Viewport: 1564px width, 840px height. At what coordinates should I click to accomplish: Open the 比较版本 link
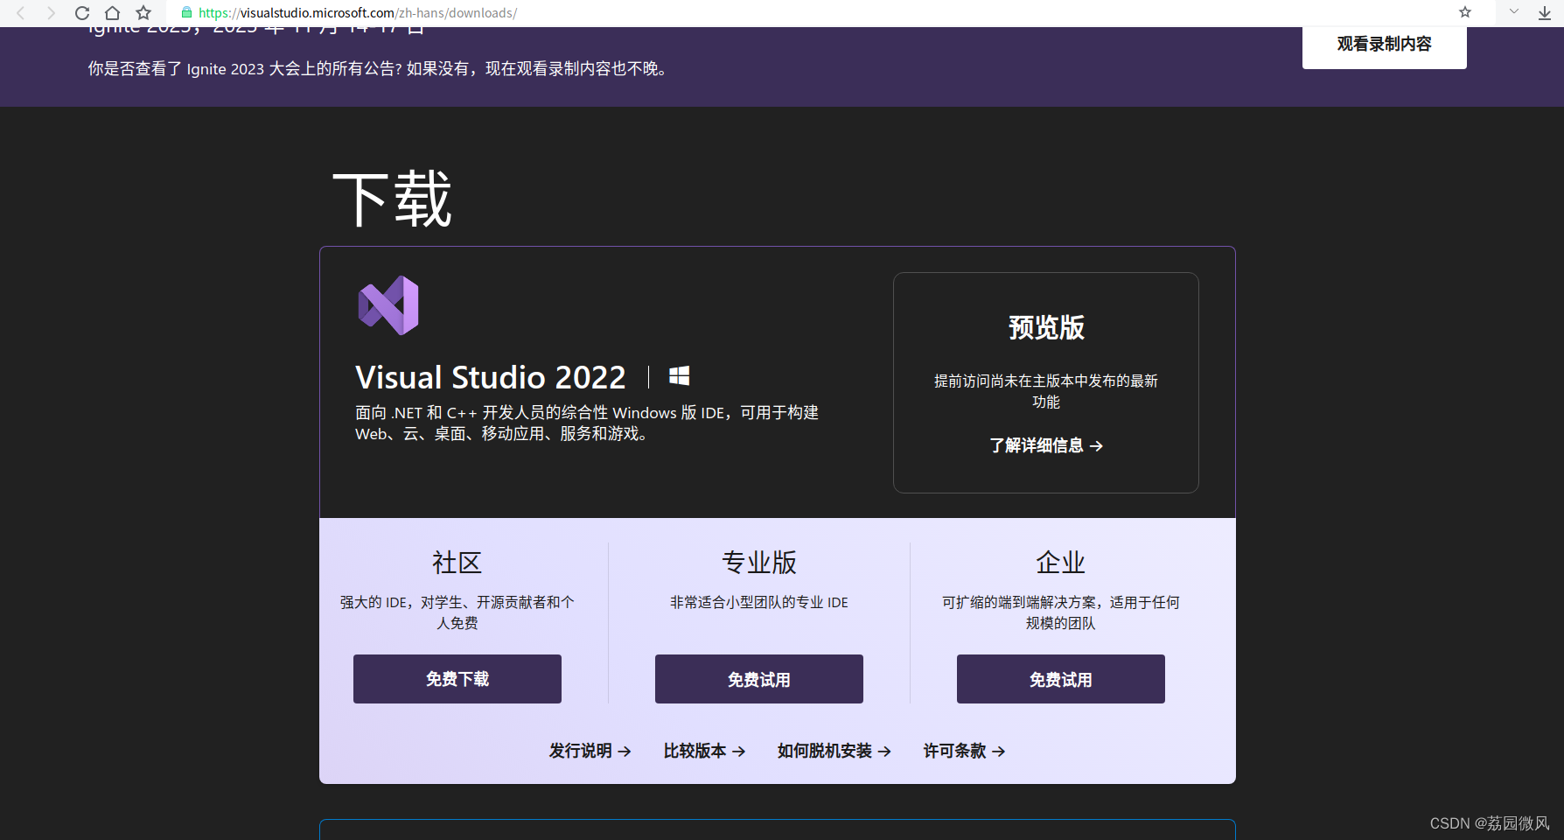(x=705, y=751)
